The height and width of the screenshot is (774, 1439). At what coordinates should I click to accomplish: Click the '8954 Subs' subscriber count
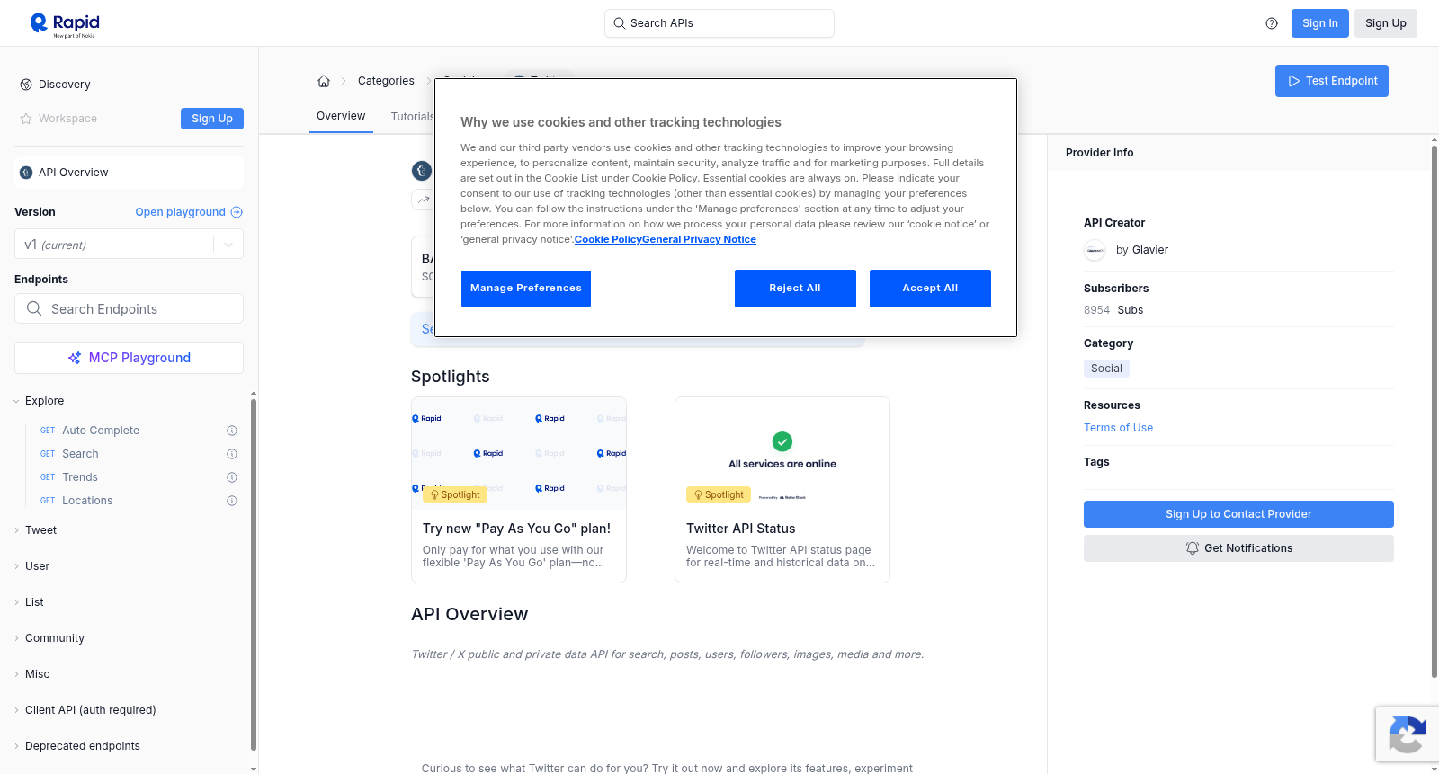[1113, 310]
